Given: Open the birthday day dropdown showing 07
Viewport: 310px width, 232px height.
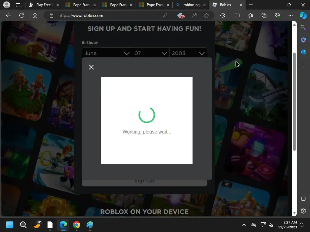Looking at the screenshot, I should click(150, 53).
